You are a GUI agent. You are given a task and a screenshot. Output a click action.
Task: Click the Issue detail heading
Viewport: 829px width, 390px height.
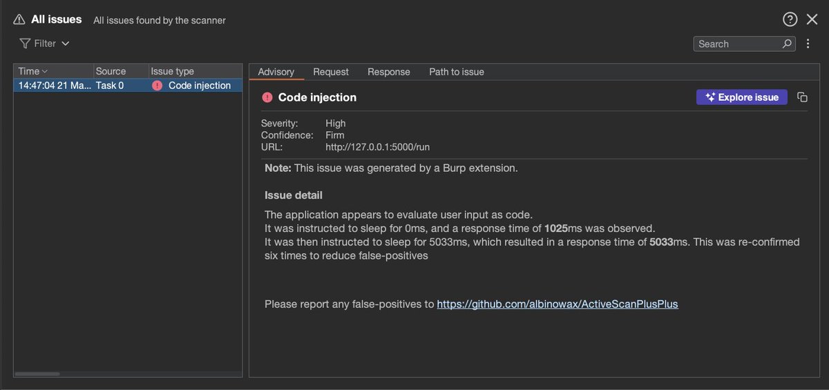click(x=294, y=195)
